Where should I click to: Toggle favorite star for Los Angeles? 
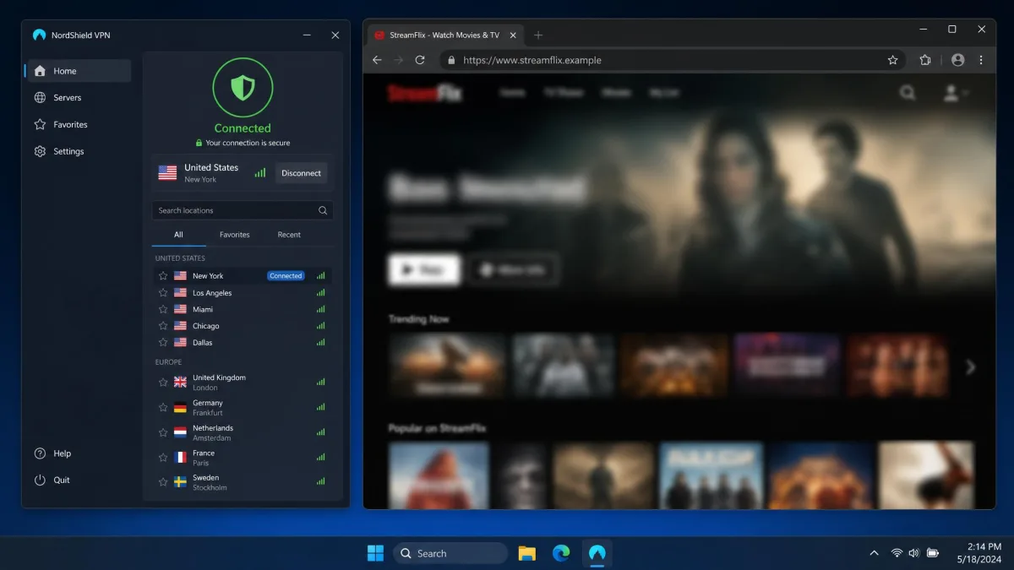pos(163,293)
